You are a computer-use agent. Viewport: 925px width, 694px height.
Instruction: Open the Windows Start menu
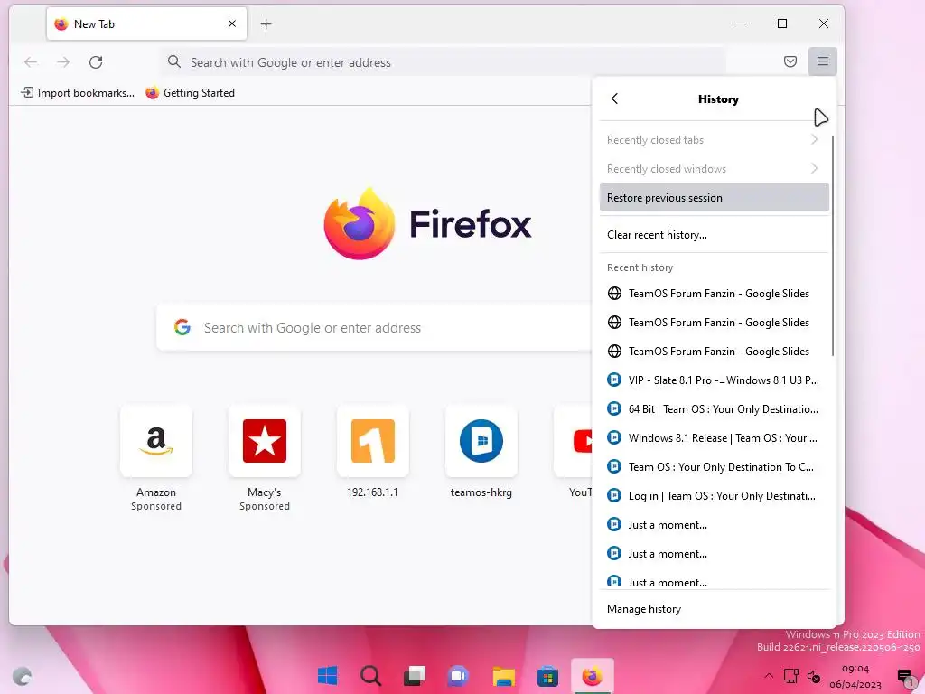(327, 676)
